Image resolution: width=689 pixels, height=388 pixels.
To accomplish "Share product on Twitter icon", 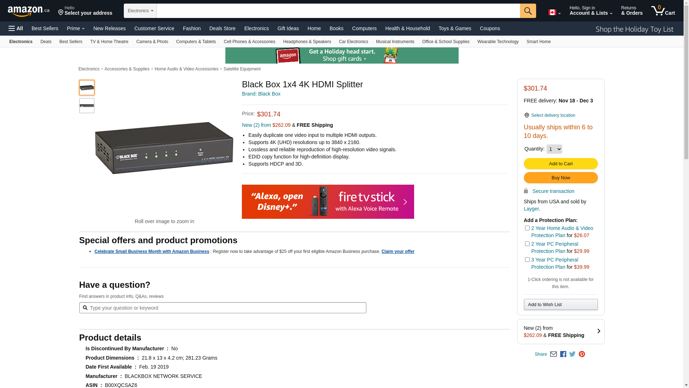I will [572, 354].
